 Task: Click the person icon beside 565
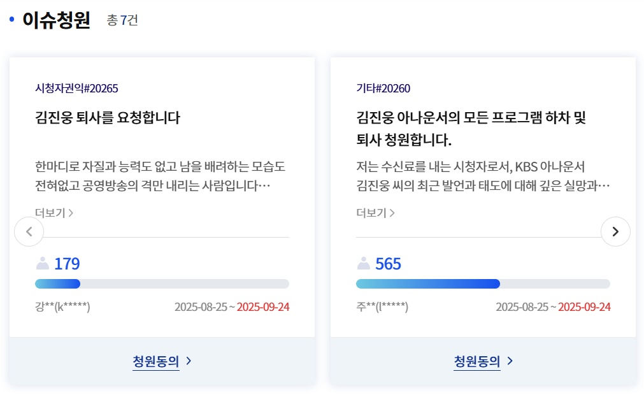tap(364, 263)
